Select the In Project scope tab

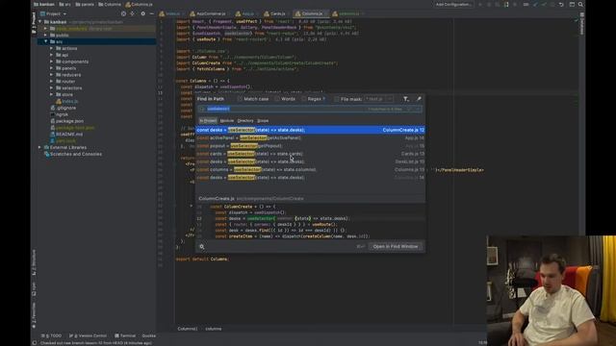208,121
